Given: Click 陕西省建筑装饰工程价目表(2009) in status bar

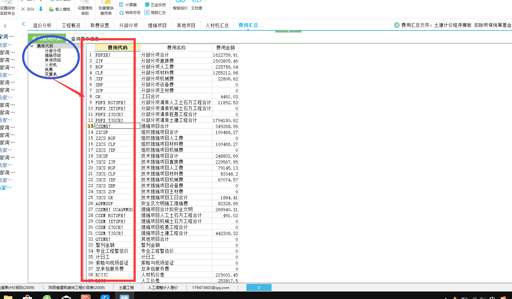Looking at the screenshot, I should tap(77, 287).
